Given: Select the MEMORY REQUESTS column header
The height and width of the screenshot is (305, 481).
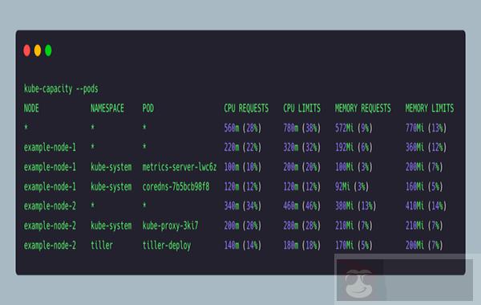Looking at the screenshot, I should pos(363,108).
